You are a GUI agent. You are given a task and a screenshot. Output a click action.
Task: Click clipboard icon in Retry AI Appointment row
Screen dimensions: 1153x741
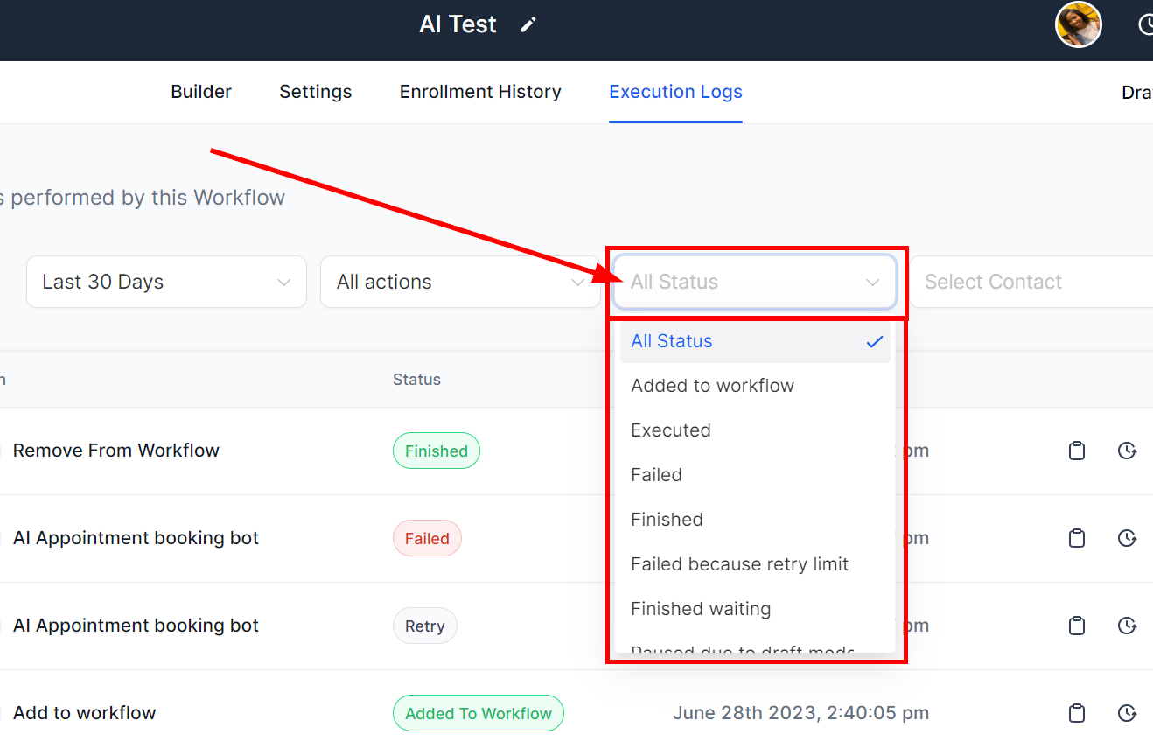click(x=1077, y=626)
